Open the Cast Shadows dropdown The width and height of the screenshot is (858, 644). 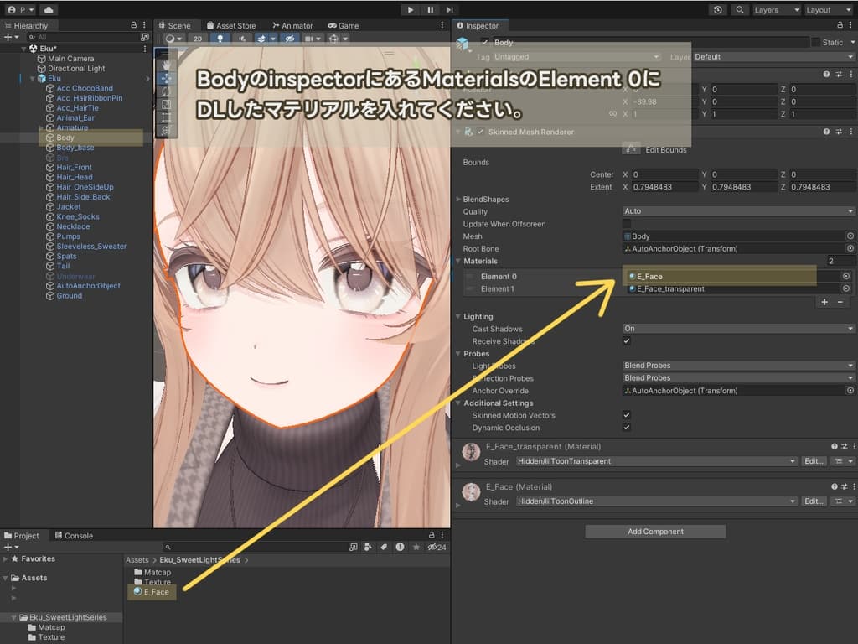point(738,329)
